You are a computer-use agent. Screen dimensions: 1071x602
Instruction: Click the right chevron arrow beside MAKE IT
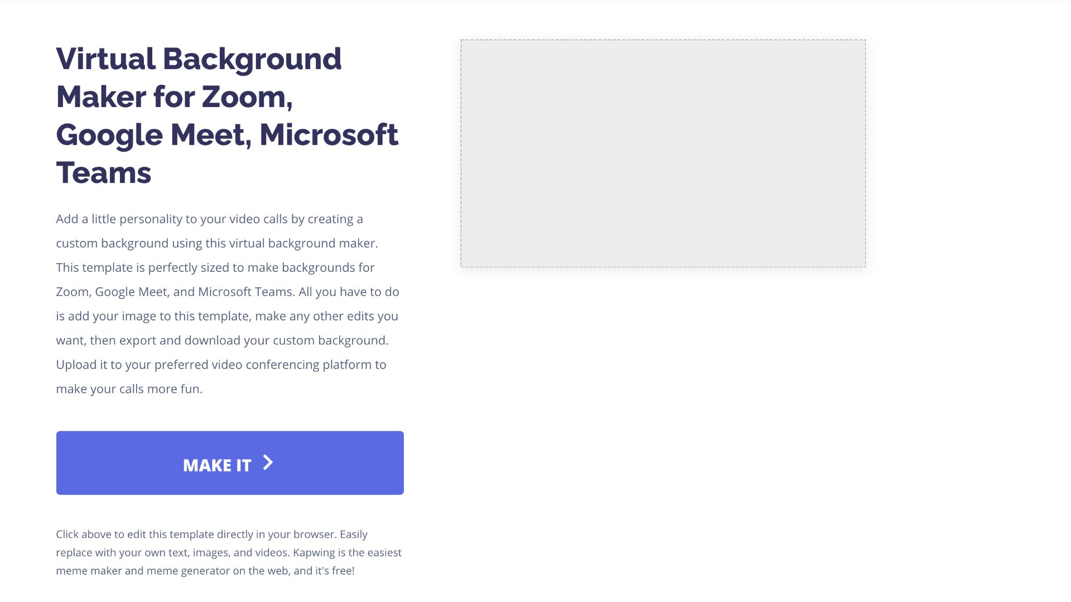coord(268,463)
